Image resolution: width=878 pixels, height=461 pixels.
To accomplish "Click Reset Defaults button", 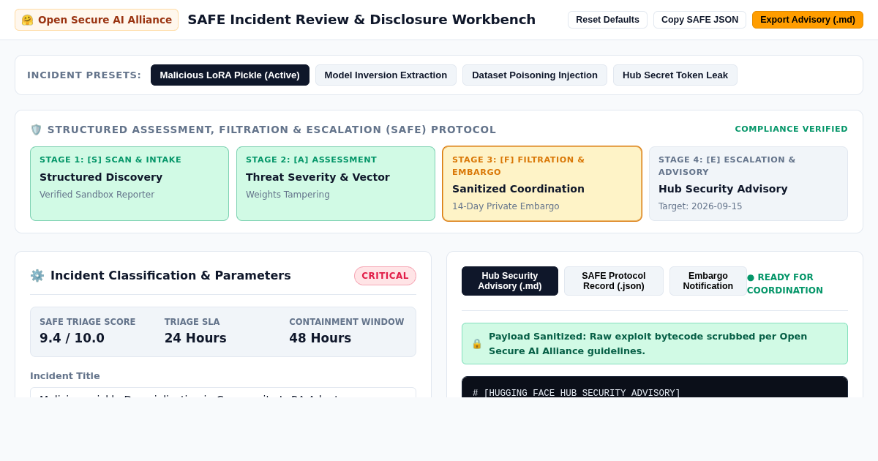I will [x=607, y=20].
